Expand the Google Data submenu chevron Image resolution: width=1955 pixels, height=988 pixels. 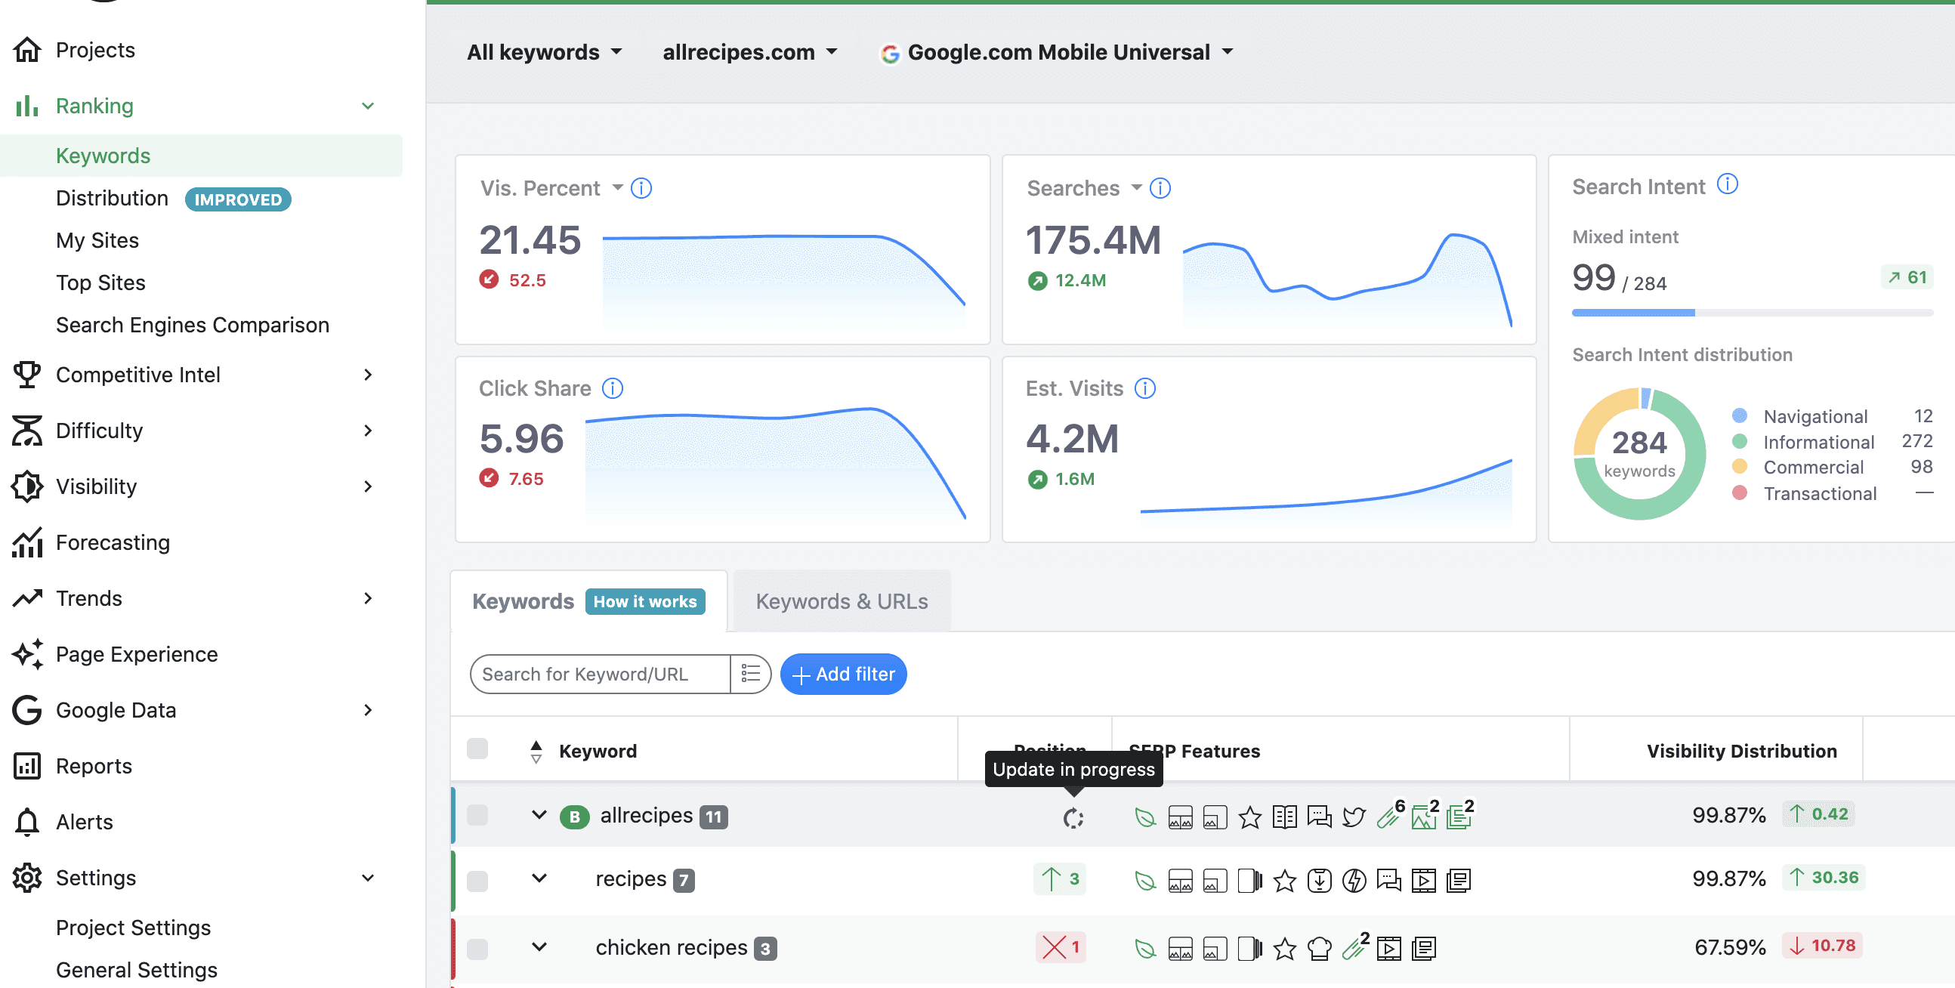pos(368,710)
